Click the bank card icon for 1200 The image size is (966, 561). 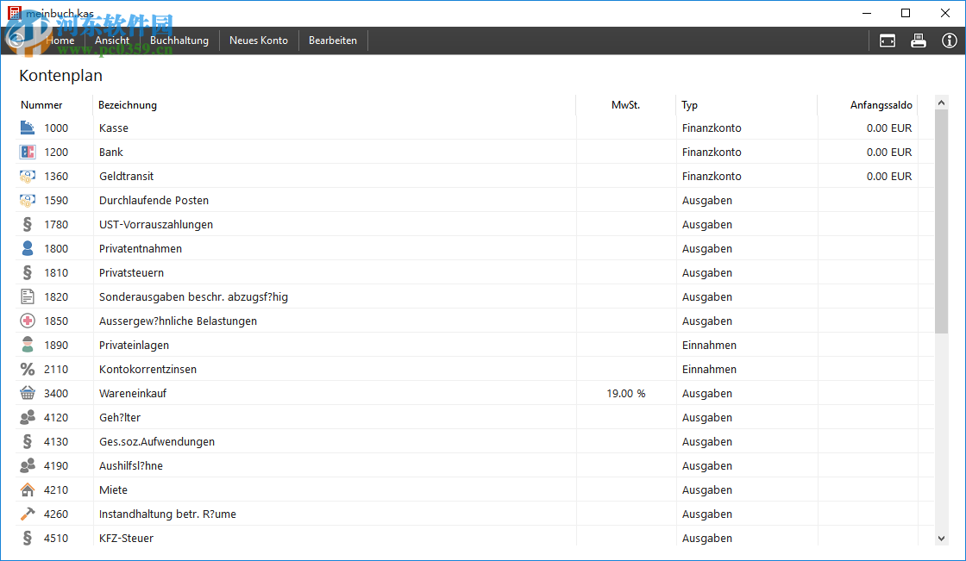pos(27,152)
